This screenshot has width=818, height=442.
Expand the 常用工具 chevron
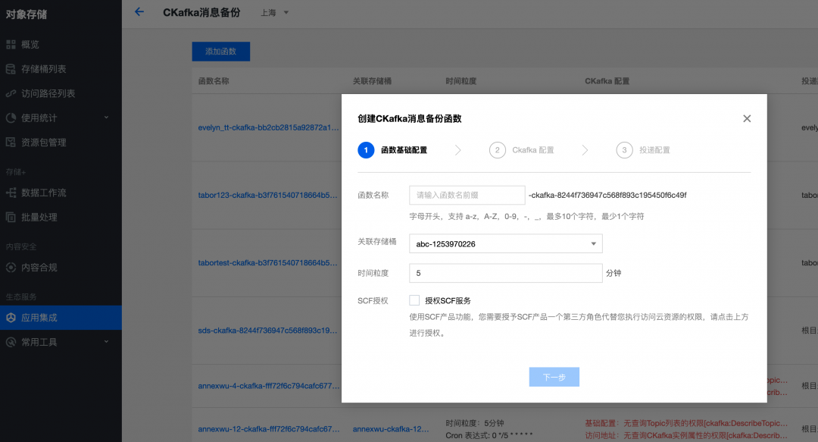tap(107, 342)
